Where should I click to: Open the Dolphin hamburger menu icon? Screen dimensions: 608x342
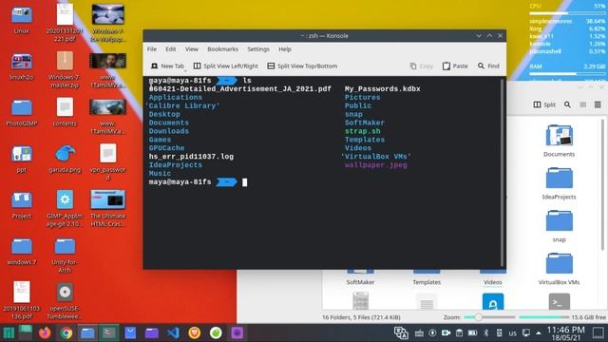point(598,104)
